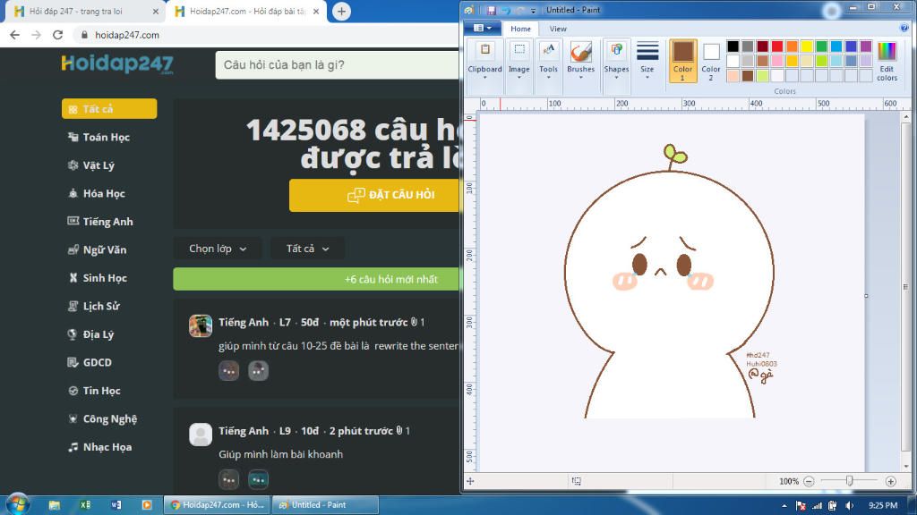
Task: Expand the 'Chọn lớp' dropdown
Action: [218, 249]
